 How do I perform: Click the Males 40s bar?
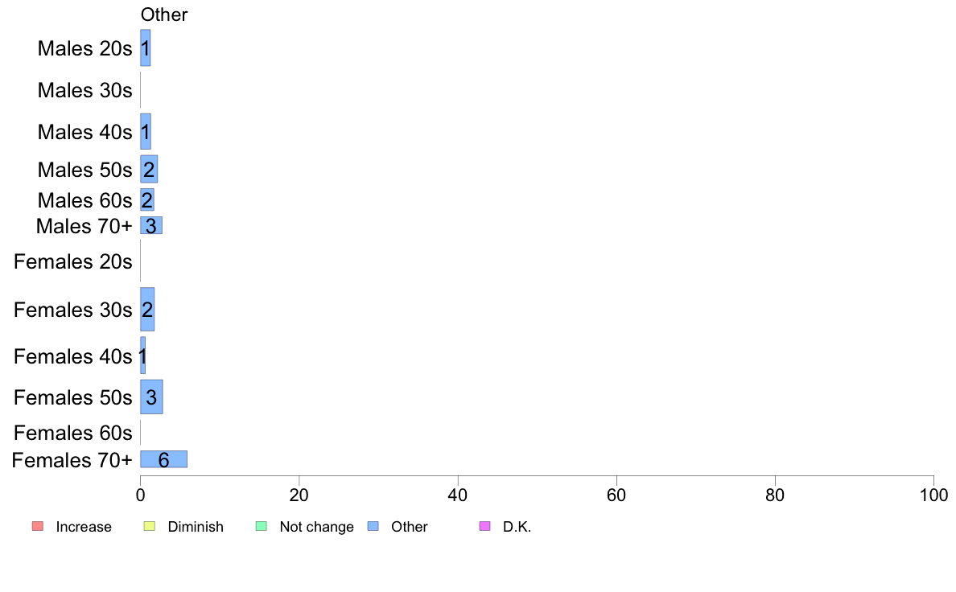(145, 131)
